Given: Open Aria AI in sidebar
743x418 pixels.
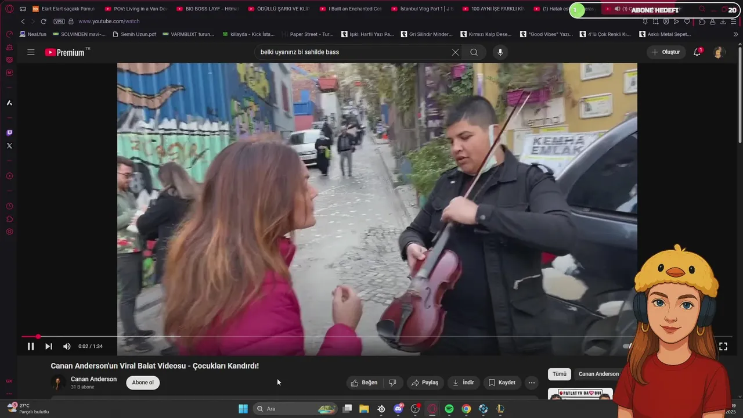Looking at the screenshot, I should [x=9, y=103].
